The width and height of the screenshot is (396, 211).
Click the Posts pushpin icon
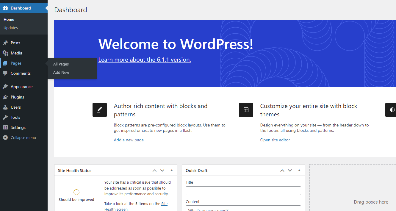(5, 43)
